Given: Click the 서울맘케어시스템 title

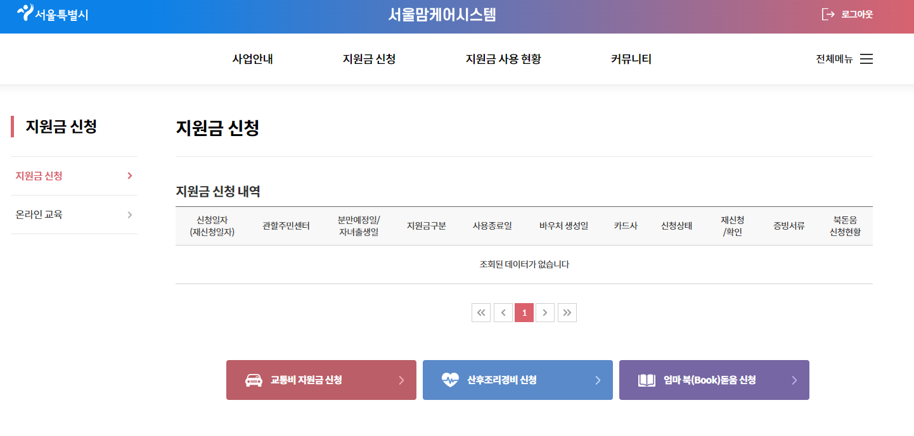Looking at the screenshot, I should tap(442, 15).
